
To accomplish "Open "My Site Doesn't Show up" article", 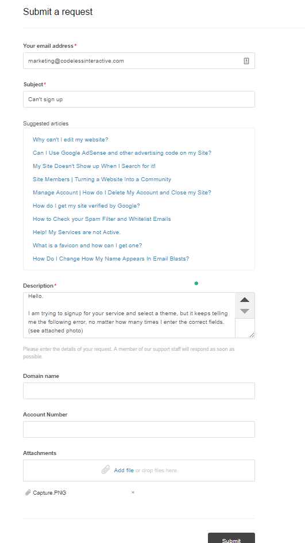I will point(94,166).
